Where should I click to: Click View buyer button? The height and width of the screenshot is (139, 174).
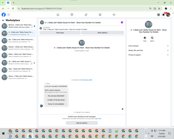[60, 33]
